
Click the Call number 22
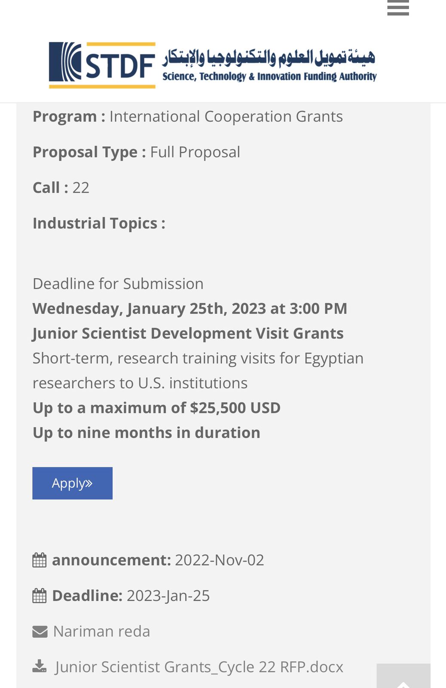[x=81, y=188]
